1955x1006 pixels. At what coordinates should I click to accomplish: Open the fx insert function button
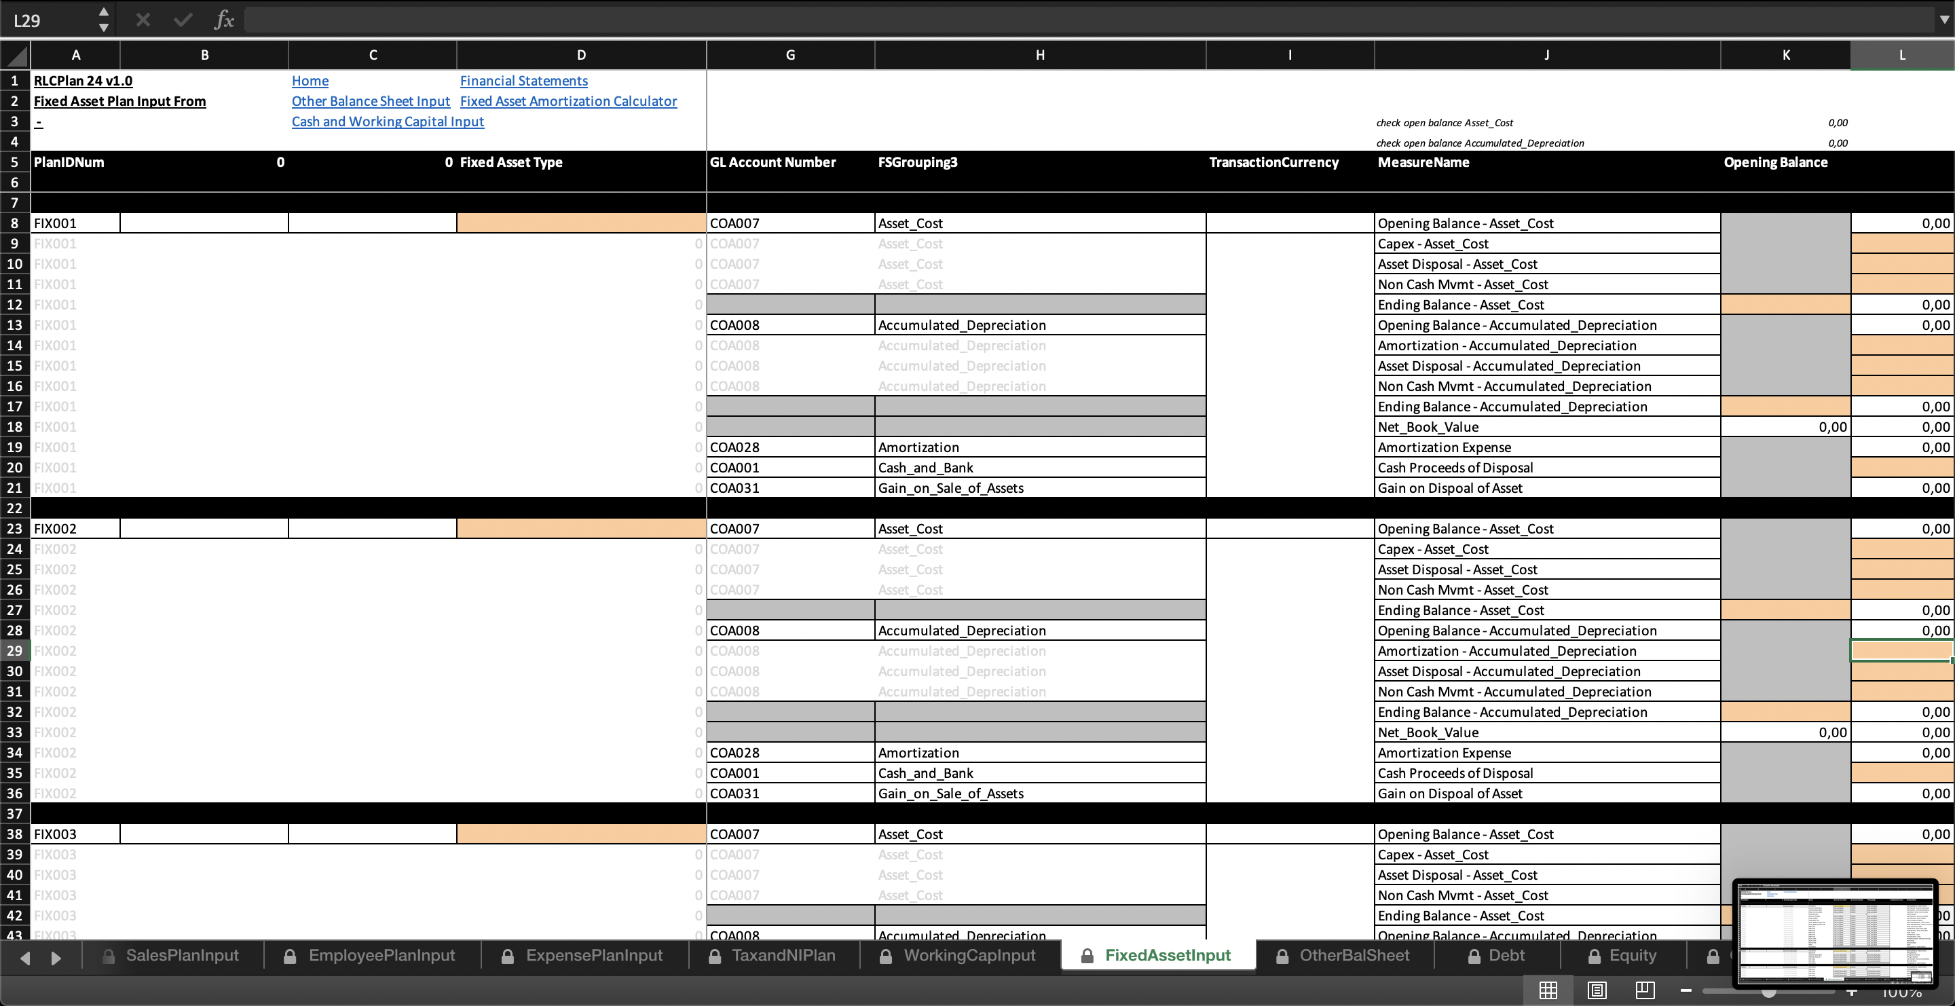point(224,20)
